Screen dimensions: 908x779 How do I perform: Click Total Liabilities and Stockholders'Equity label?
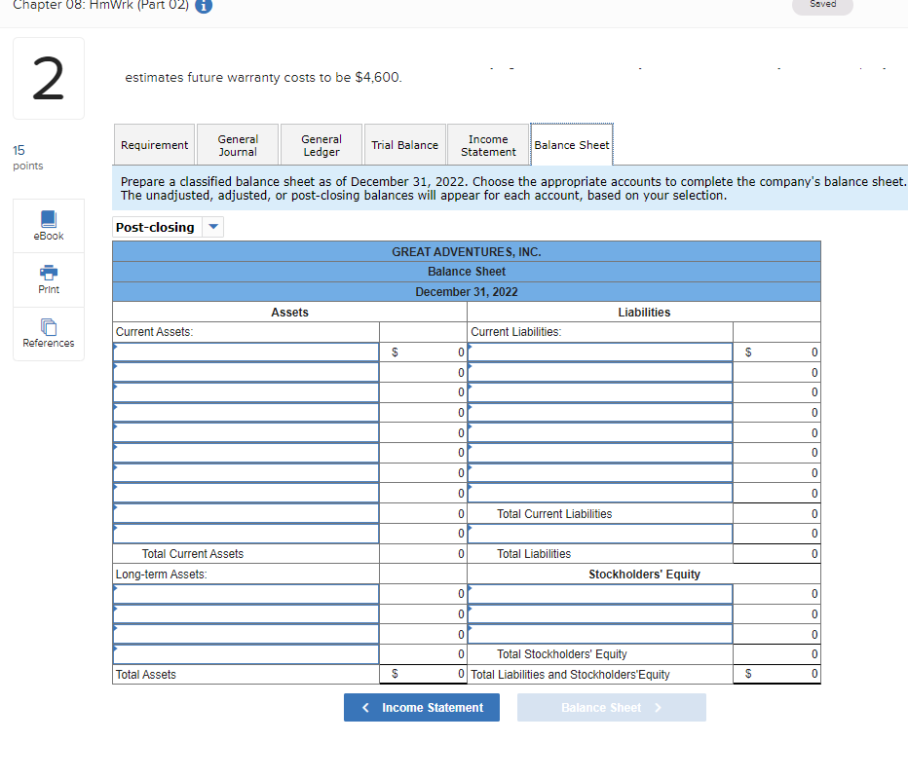(570, 674)
